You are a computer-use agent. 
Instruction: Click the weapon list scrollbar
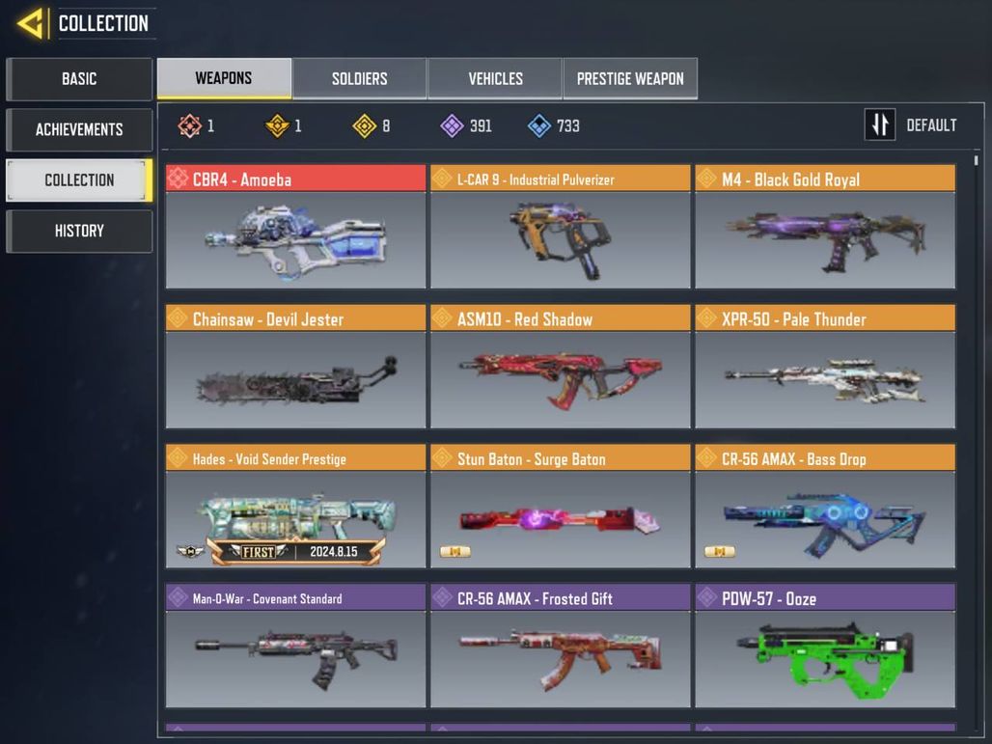tap(977, 161)
